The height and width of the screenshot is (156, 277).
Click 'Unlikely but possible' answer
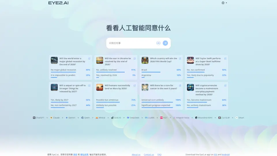tap(116, 105)
